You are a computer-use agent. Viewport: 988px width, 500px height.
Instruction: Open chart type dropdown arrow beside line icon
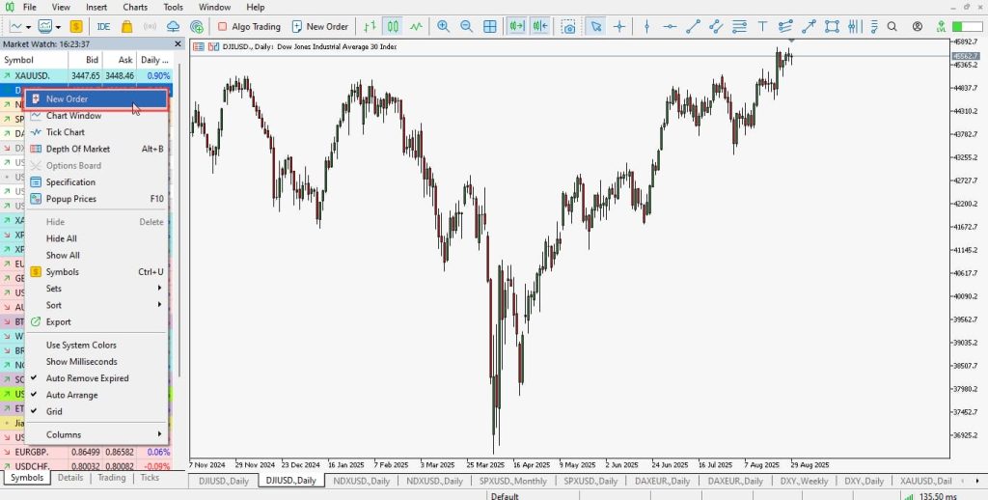[x=28, y=26]
